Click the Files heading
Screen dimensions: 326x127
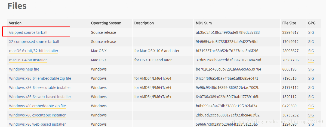click(x=17, y=6)
